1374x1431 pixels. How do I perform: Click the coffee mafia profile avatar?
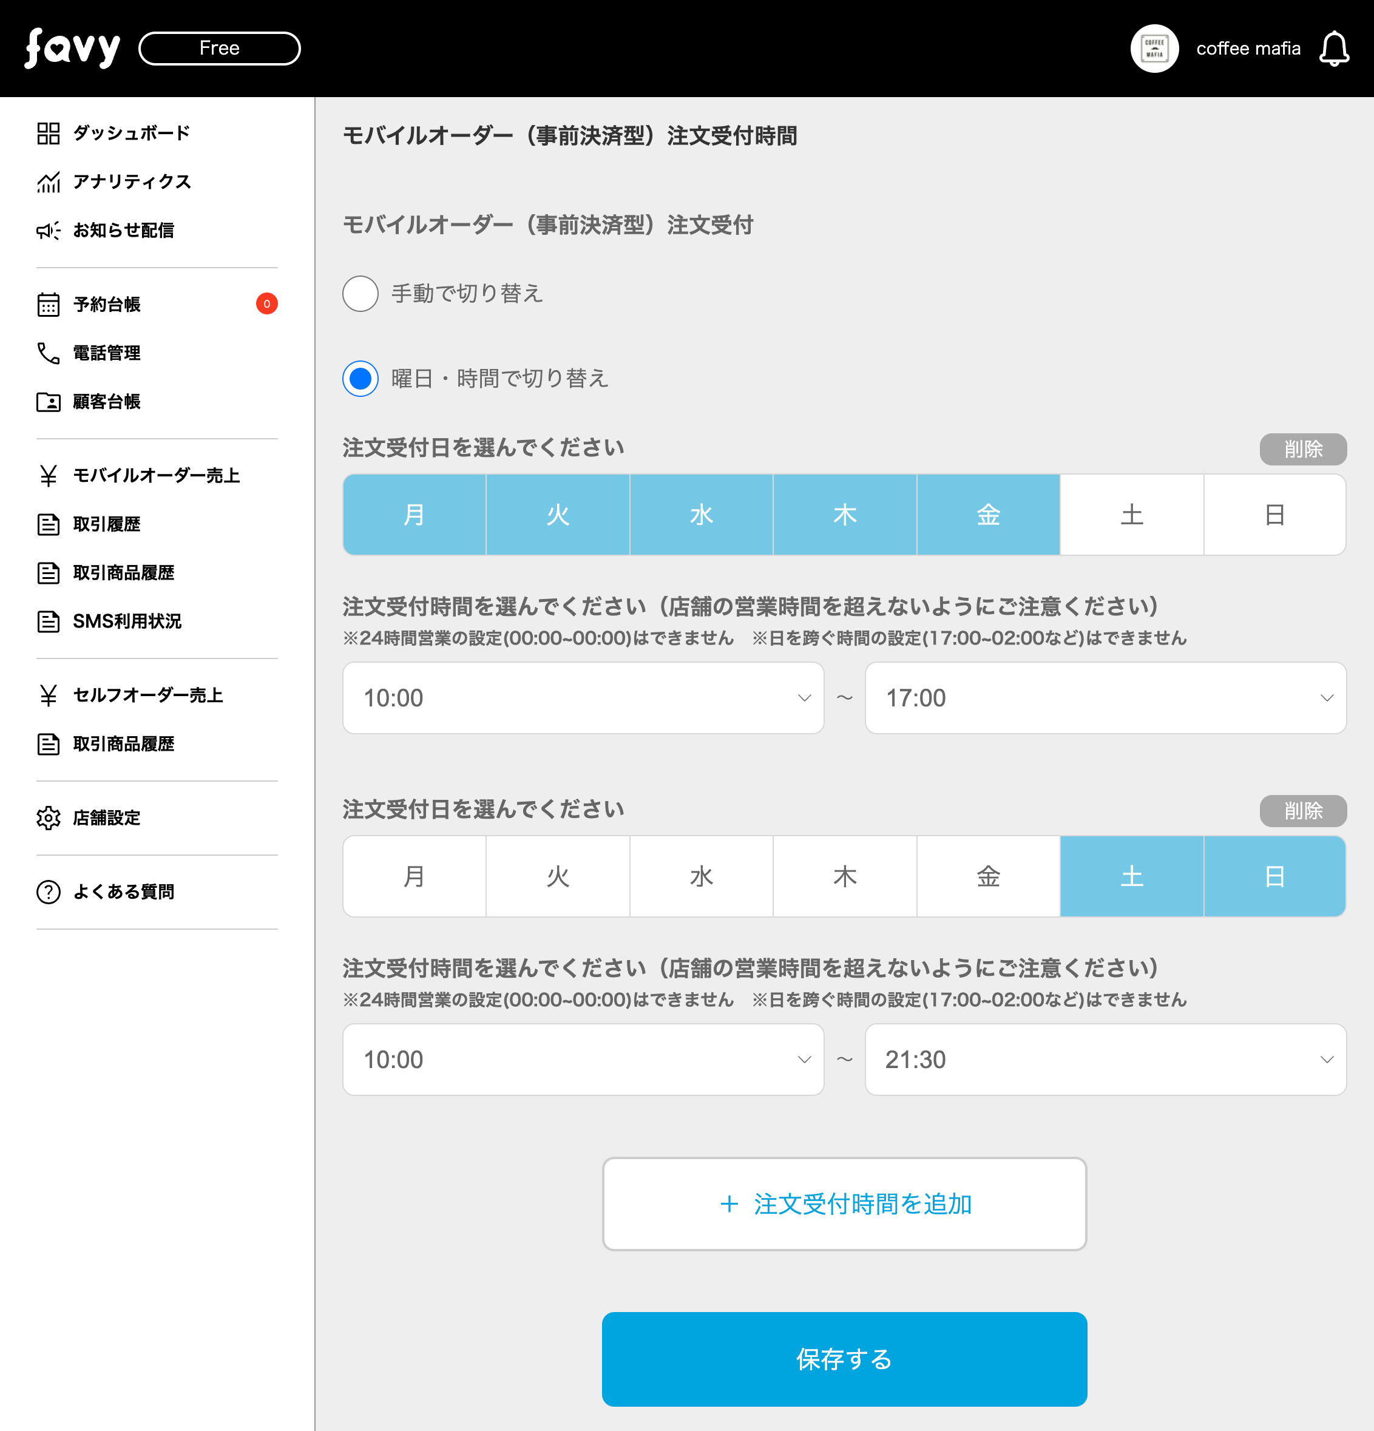[x=1154, y=48]
